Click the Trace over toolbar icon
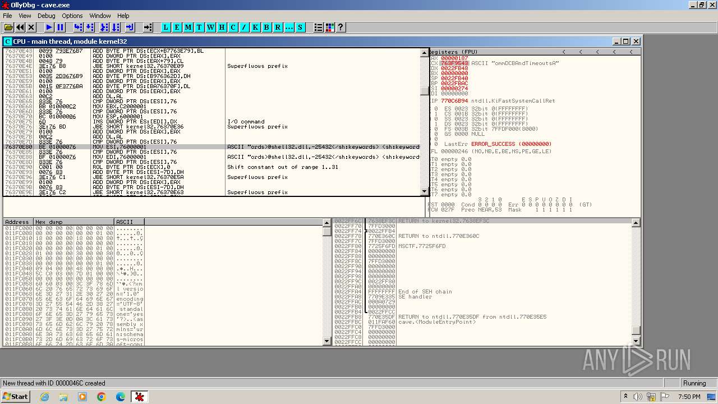Screen dimensions: 718x404 pos(116,27)
